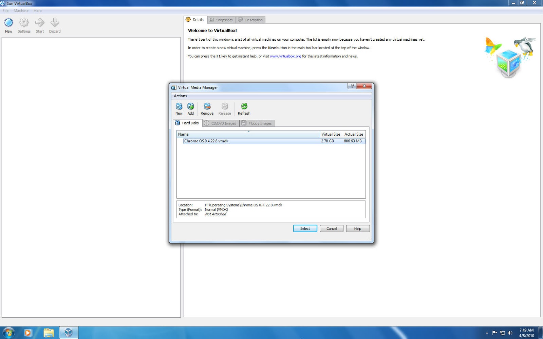Switch to the Details tab

tap(195, 20)
